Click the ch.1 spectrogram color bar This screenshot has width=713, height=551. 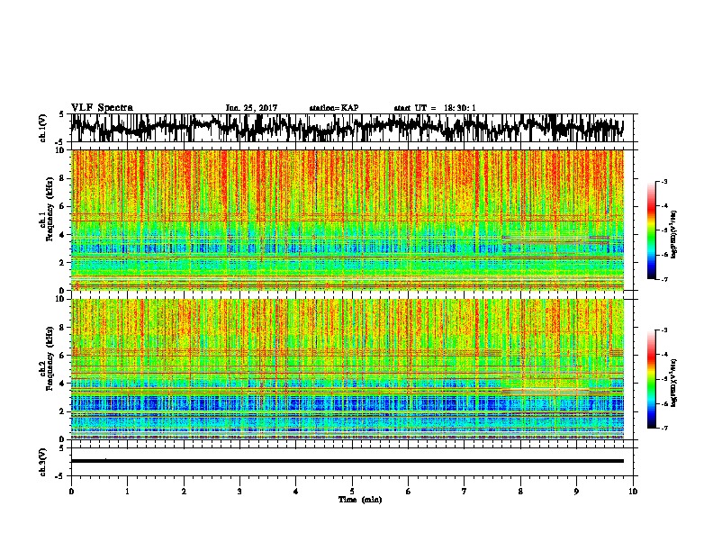(x=651, y=230)
